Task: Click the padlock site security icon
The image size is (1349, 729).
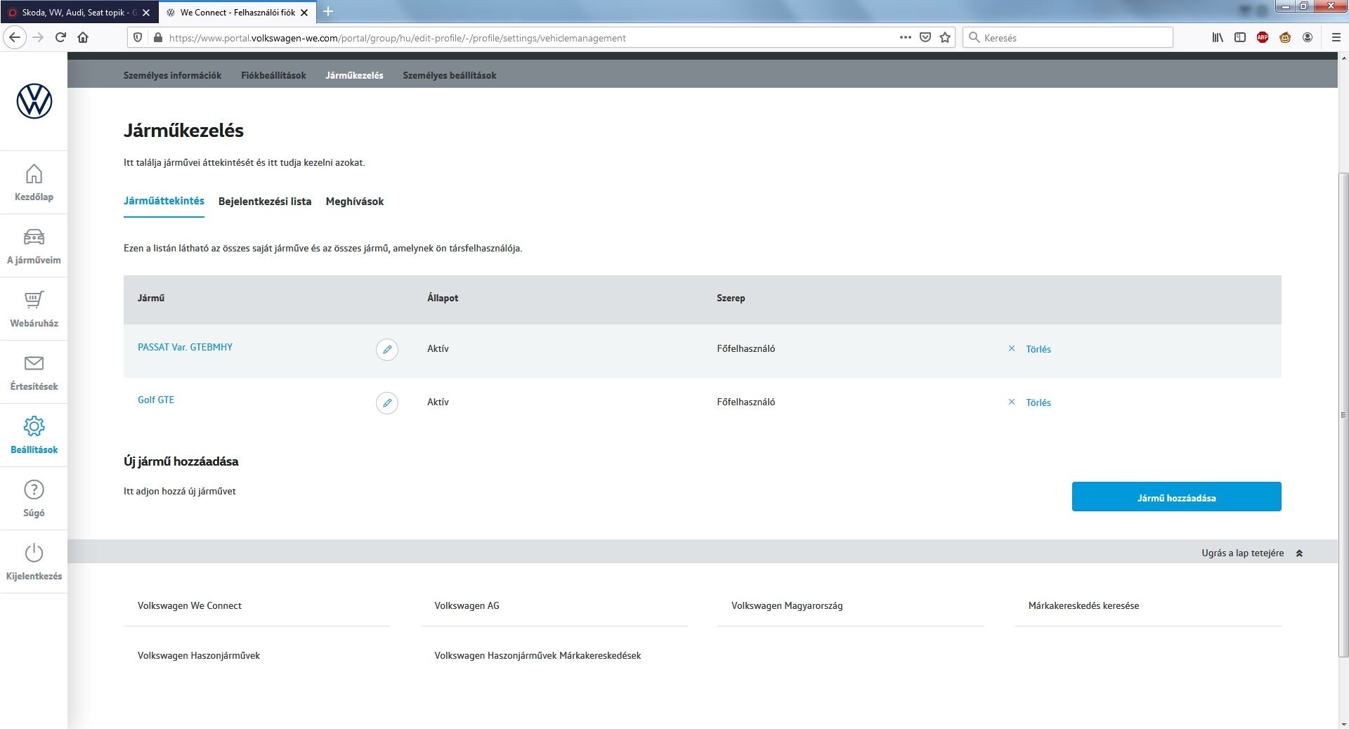Action: pos(157,37)
